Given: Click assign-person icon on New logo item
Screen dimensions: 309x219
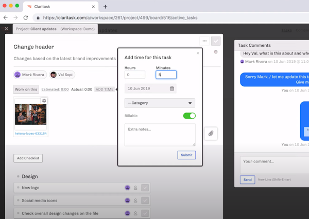Looking at the screenshot, I should pyautogui.click(x=135, y=188).
